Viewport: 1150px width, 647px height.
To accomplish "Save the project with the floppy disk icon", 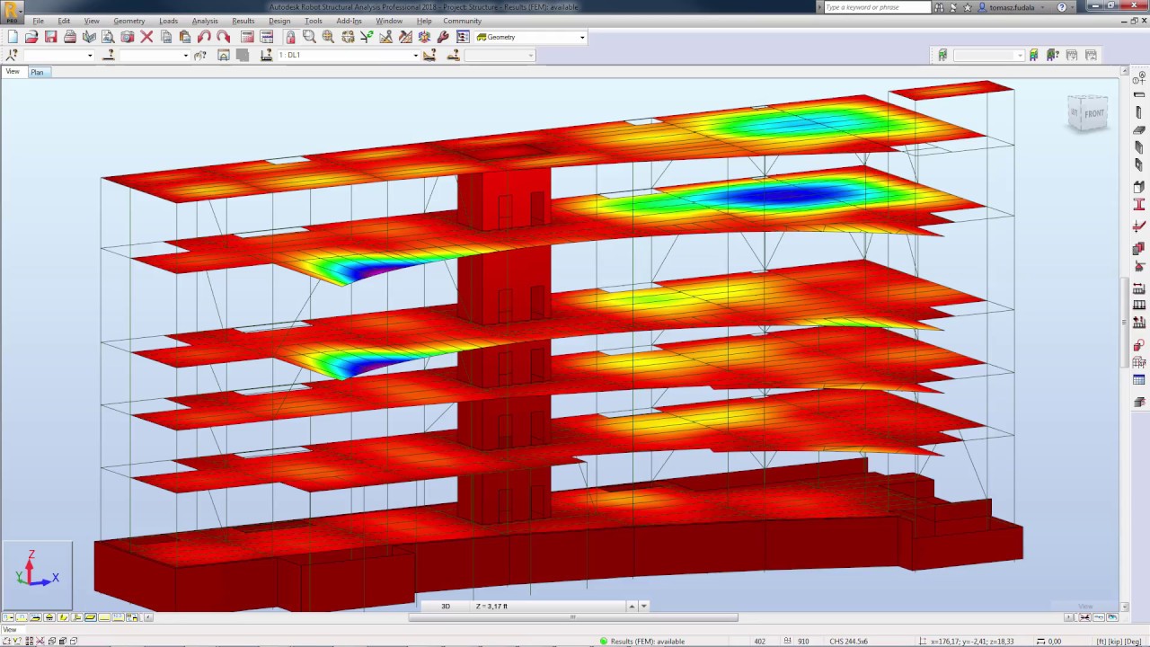I will tap(51, 37).
